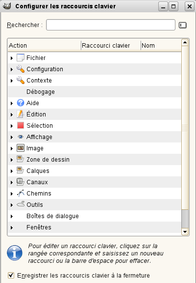Click the Outils tool icon
This screenshot has width=196, height=283.
point(21,204)
